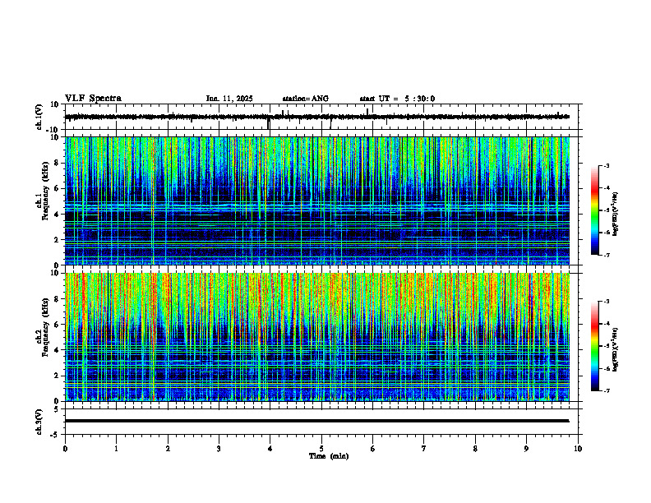Screen dimensions: 651x503
Task: Click the "-3" label on ch.1 color bar
Action: (606, 165)
